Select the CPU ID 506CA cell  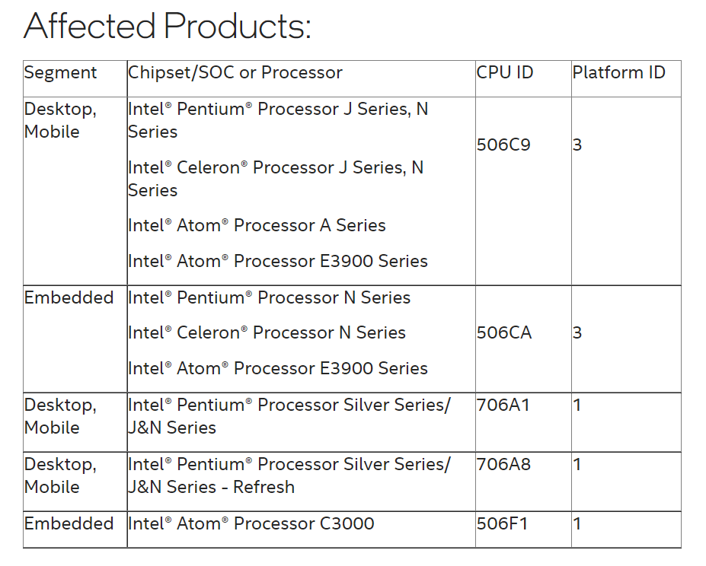pyautogui.click(x=504, y=333)
